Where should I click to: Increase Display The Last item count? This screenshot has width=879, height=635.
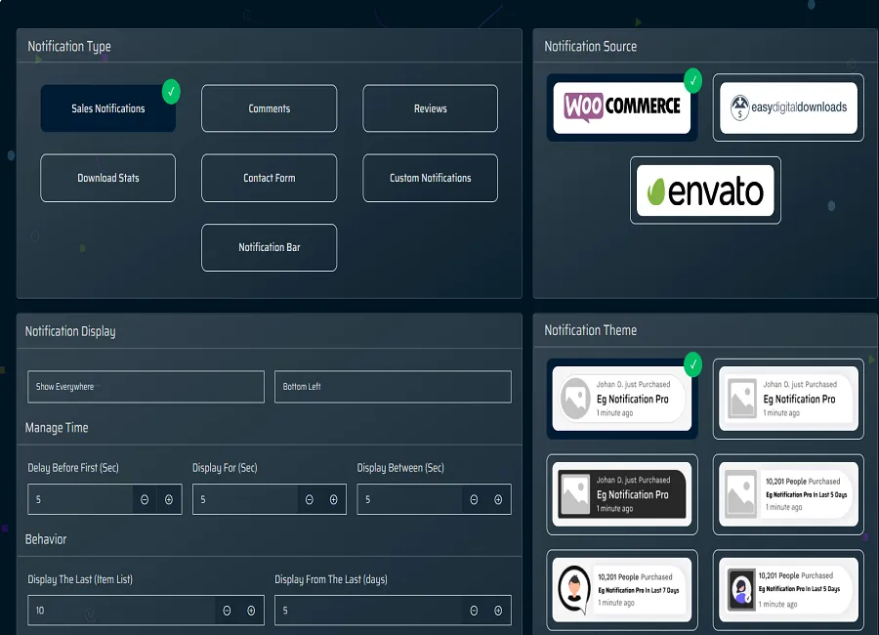tap(251, 611)
